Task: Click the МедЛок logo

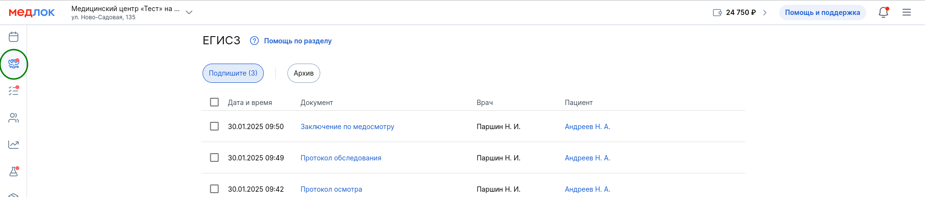Action: (32, 13)
